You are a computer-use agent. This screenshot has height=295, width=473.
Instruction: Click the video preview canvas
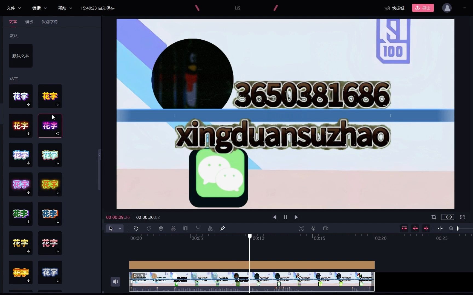pos(285,114)
